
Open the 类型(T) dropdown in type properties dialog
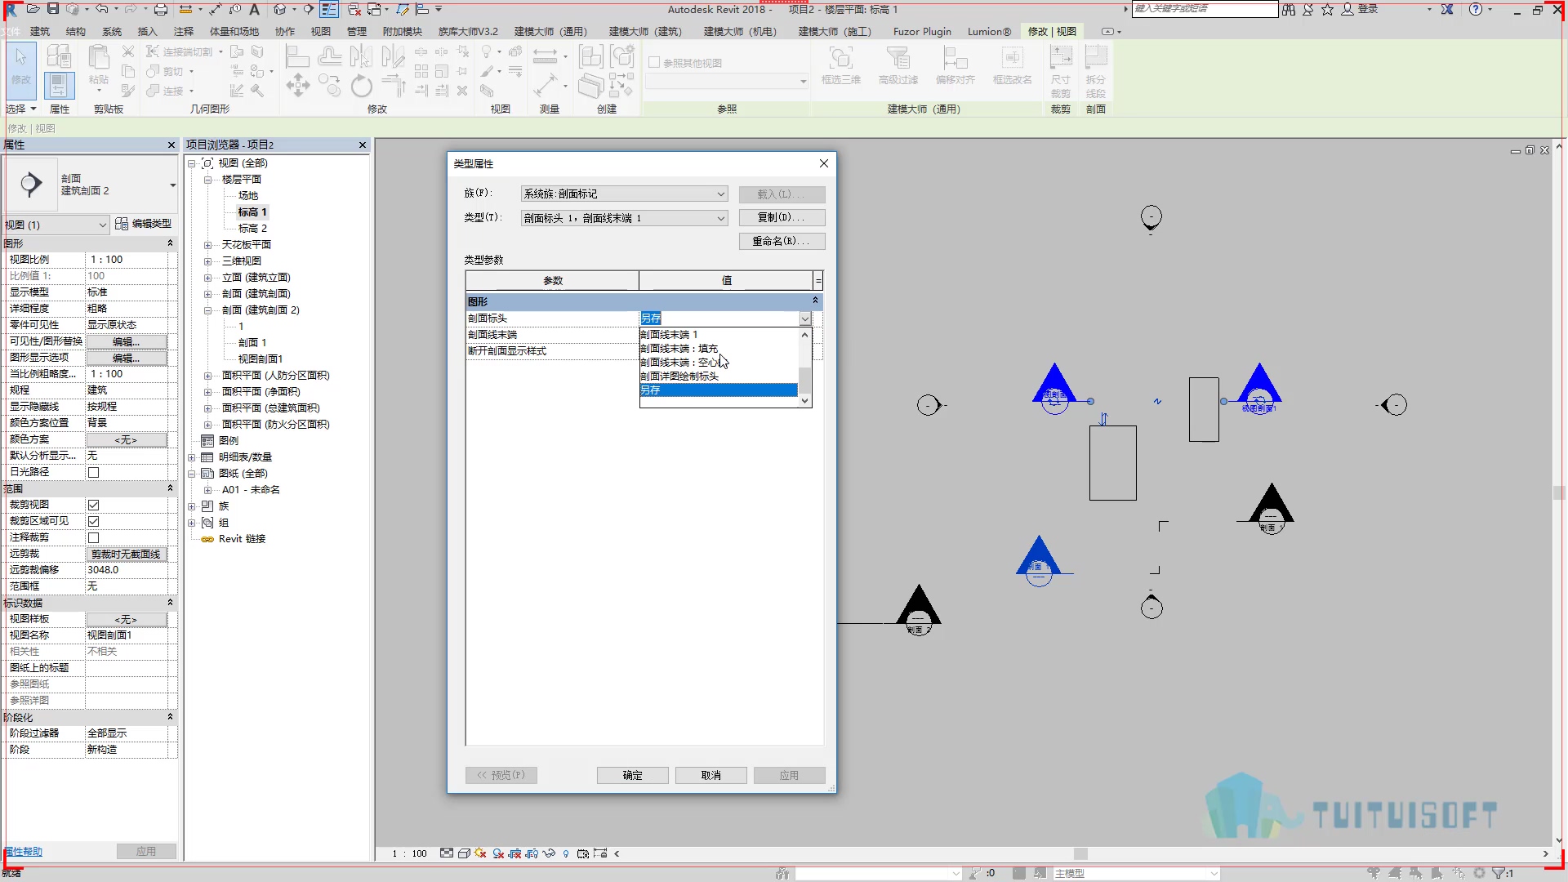pos(624,218)
